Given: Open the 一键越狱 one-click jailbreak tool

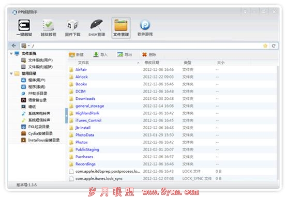Looking at the screenshot, I should pos(24,28).
